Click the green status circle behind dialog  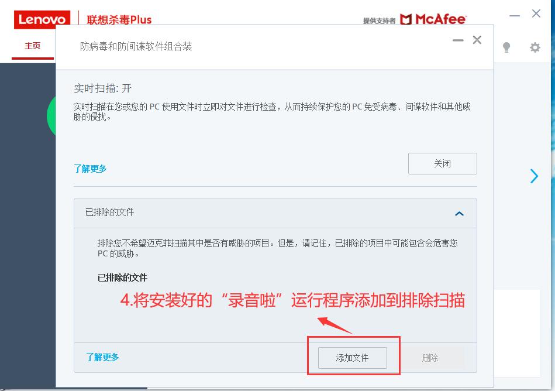pos(51,115)
